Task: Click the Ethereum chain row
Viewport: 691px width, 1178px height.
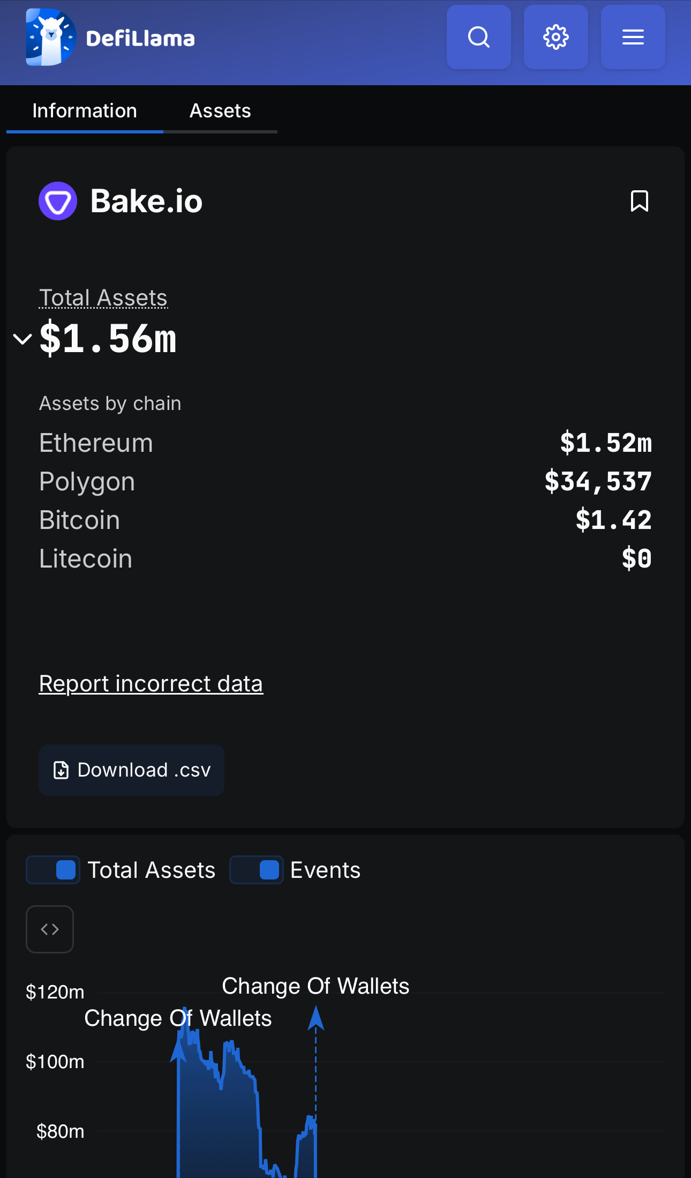Action: [x=345, y=443]
